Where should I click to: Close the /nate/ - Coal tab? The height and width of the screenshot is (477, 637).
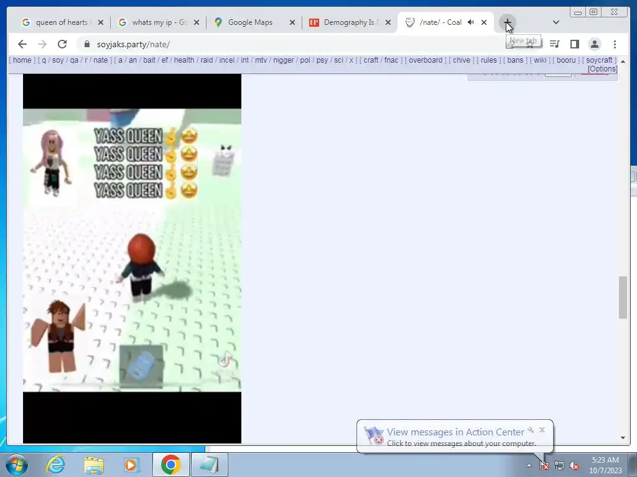coord(484,22)
